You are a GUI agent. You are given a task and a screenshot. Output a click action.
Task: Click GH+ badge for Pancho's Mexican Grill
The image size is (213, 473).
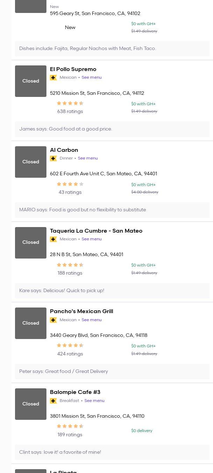(x=53, y=320)
